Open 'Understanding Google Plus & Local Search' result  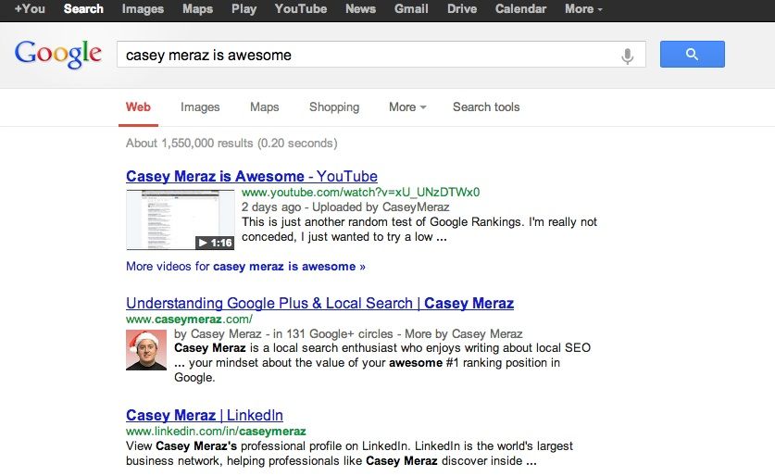(319, 304)
